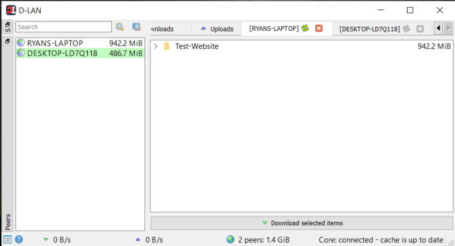This screenshot has height=246, width=455.
Task: Click the 'Core: connected - cache is up to date' status
Action: click(381, 240)
